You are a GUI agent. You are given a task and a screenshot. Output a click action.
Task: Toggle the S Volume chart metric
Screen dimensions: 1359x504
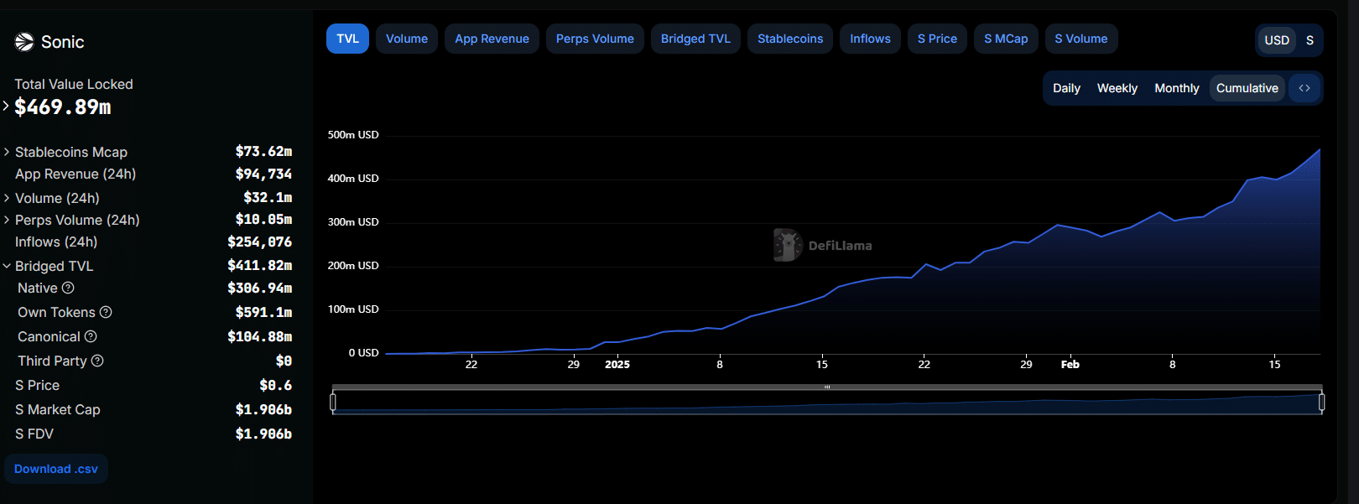coord(1080,39)
